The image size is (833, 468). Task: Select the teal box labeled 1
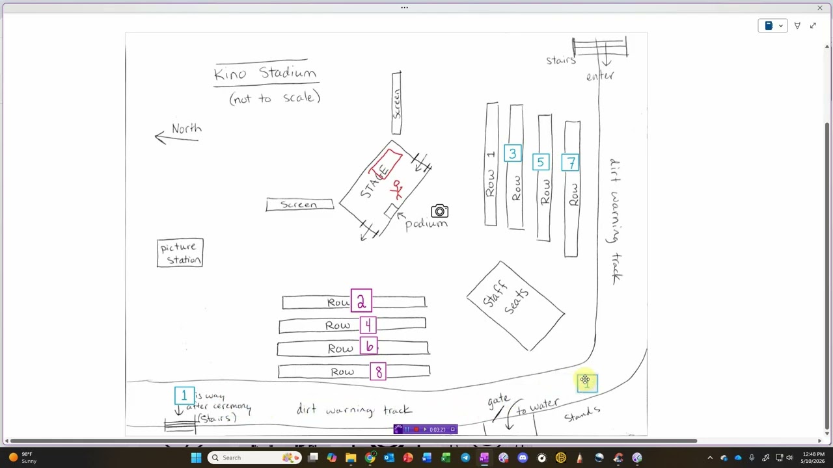pyautogui.click(x=184, y=396)
